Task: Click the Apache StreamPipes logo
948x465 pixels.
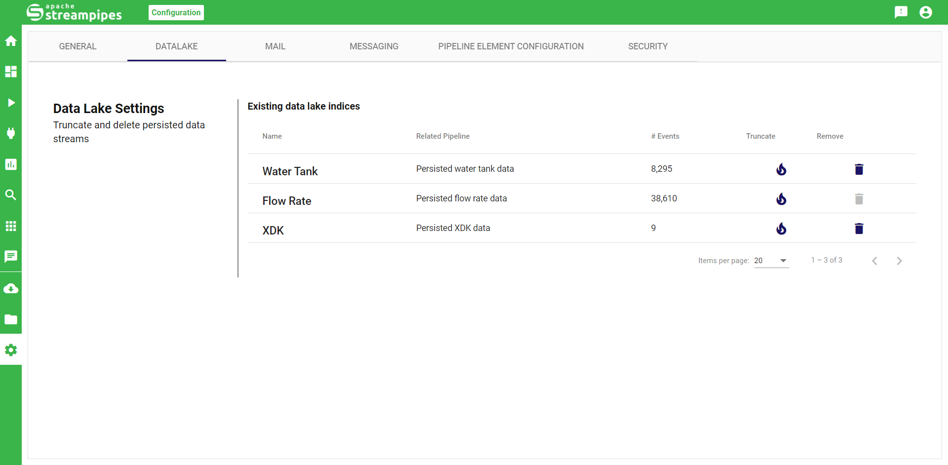Action: pos(74,12)
